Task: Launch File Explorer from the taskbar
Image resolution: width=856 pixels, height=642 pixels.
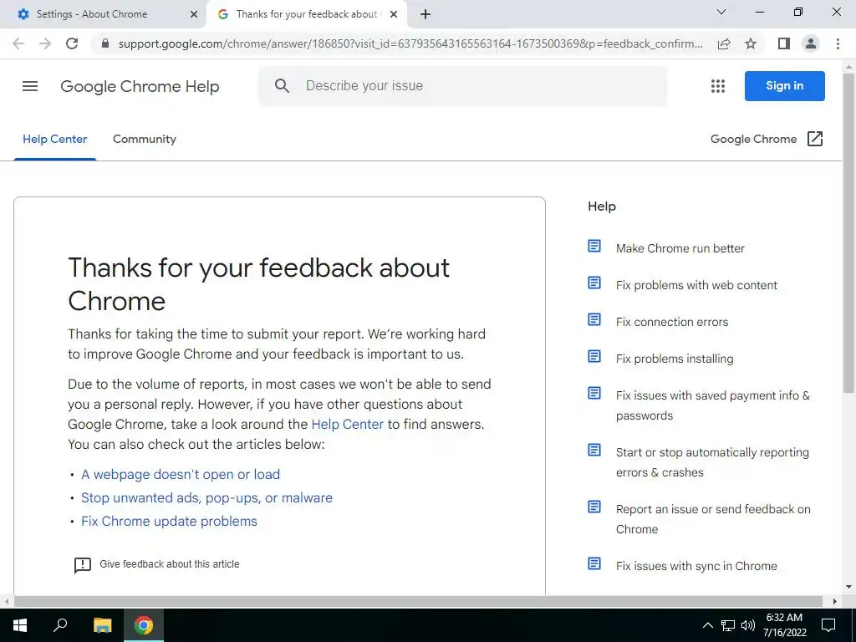Action: click(x=102, y=625)
